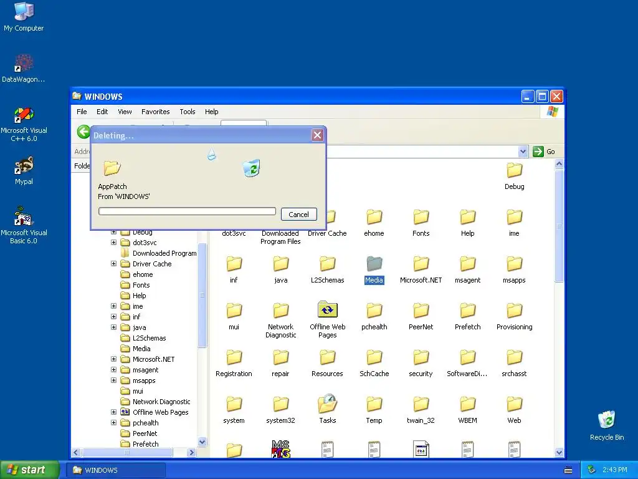
Task: Select the twain_32 folder icon
Action: pos(421,410)
